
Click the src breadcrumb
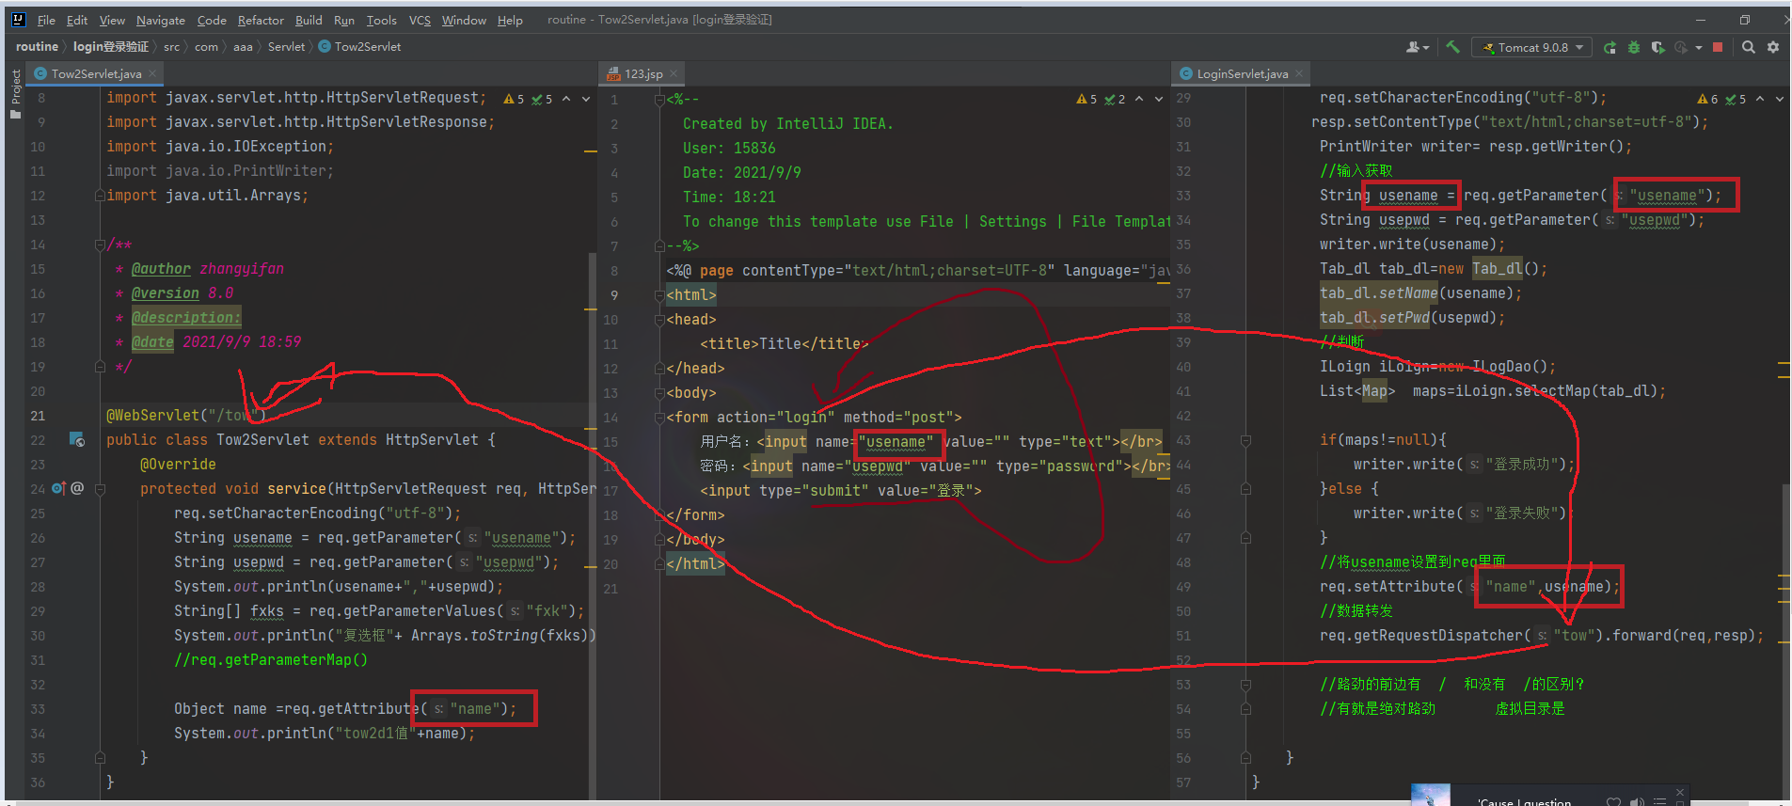(171, 46)
